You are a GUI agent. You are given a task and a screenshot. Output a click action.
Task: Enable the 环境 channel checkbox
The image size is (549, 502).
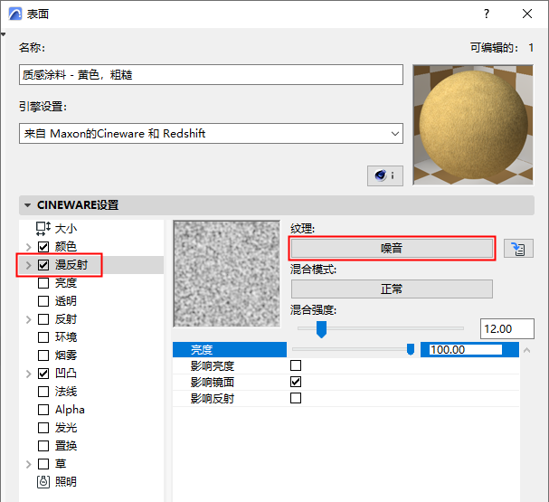tap(43, 337)
